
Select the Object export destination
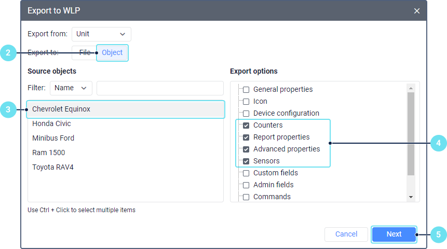(112, 52)
